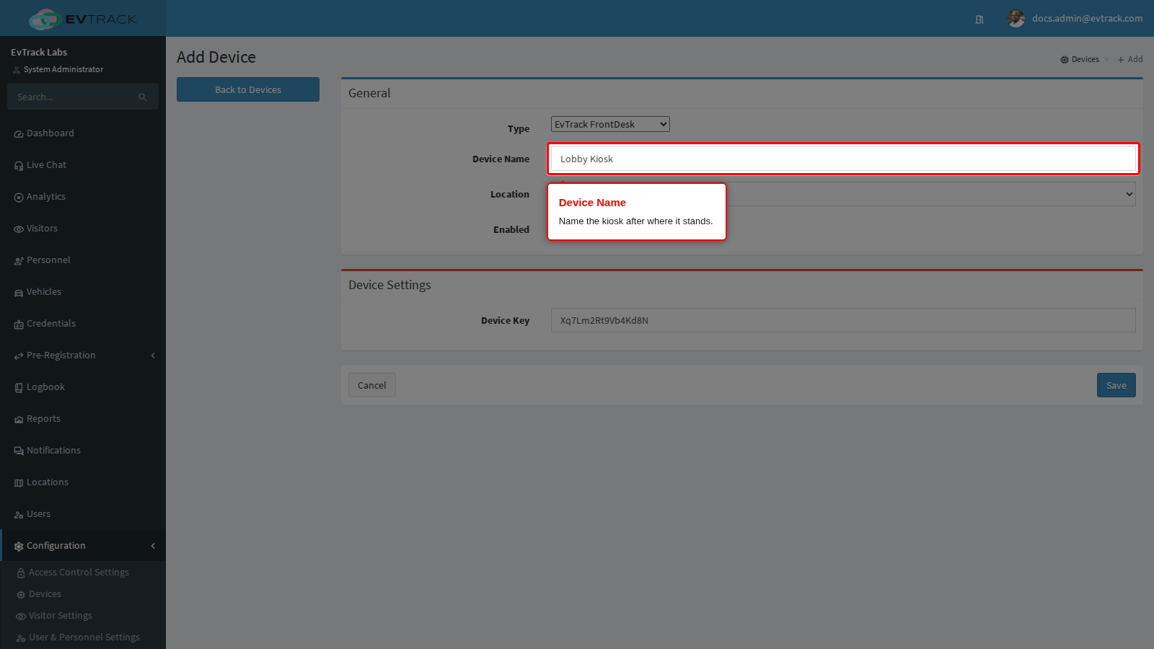Click the Device Name input field
Viewport: 1154px width, 649px height.
(843, 159)
